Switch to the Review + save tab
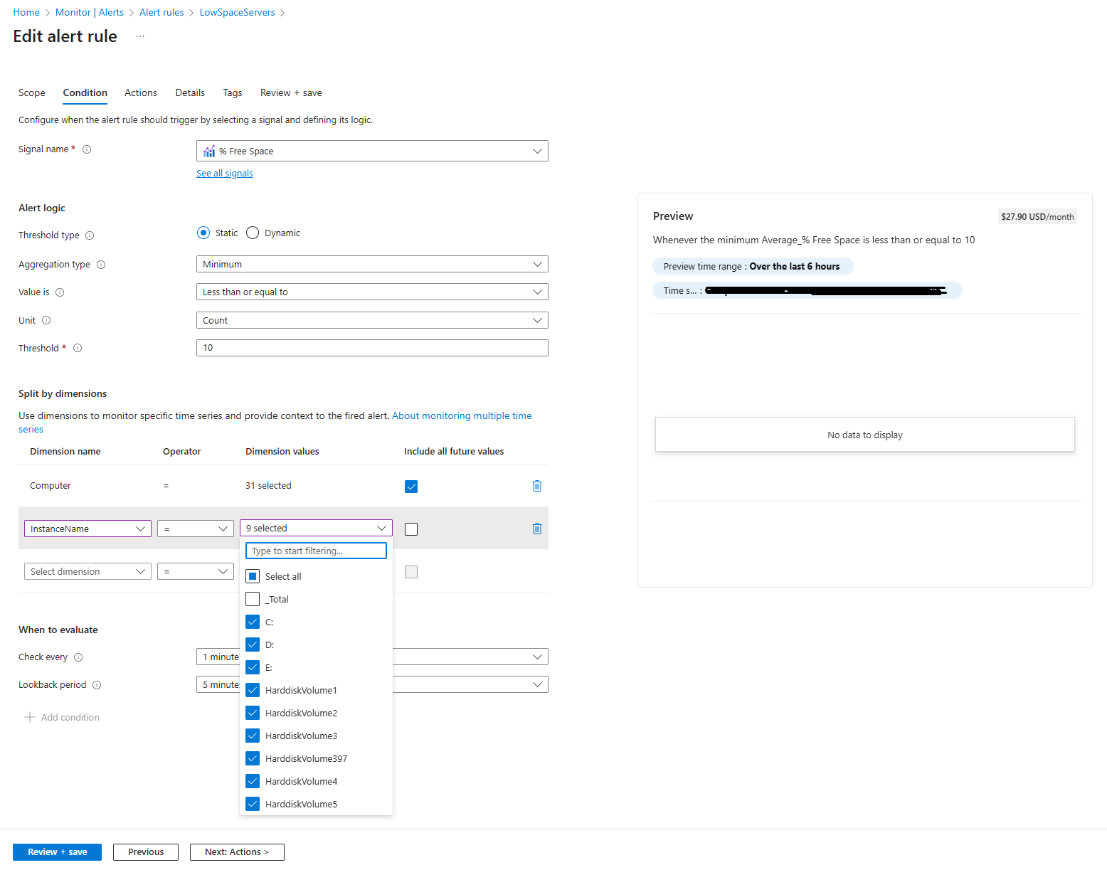The width and height of the screenshot is (1107, 870). tap(291, 92)
